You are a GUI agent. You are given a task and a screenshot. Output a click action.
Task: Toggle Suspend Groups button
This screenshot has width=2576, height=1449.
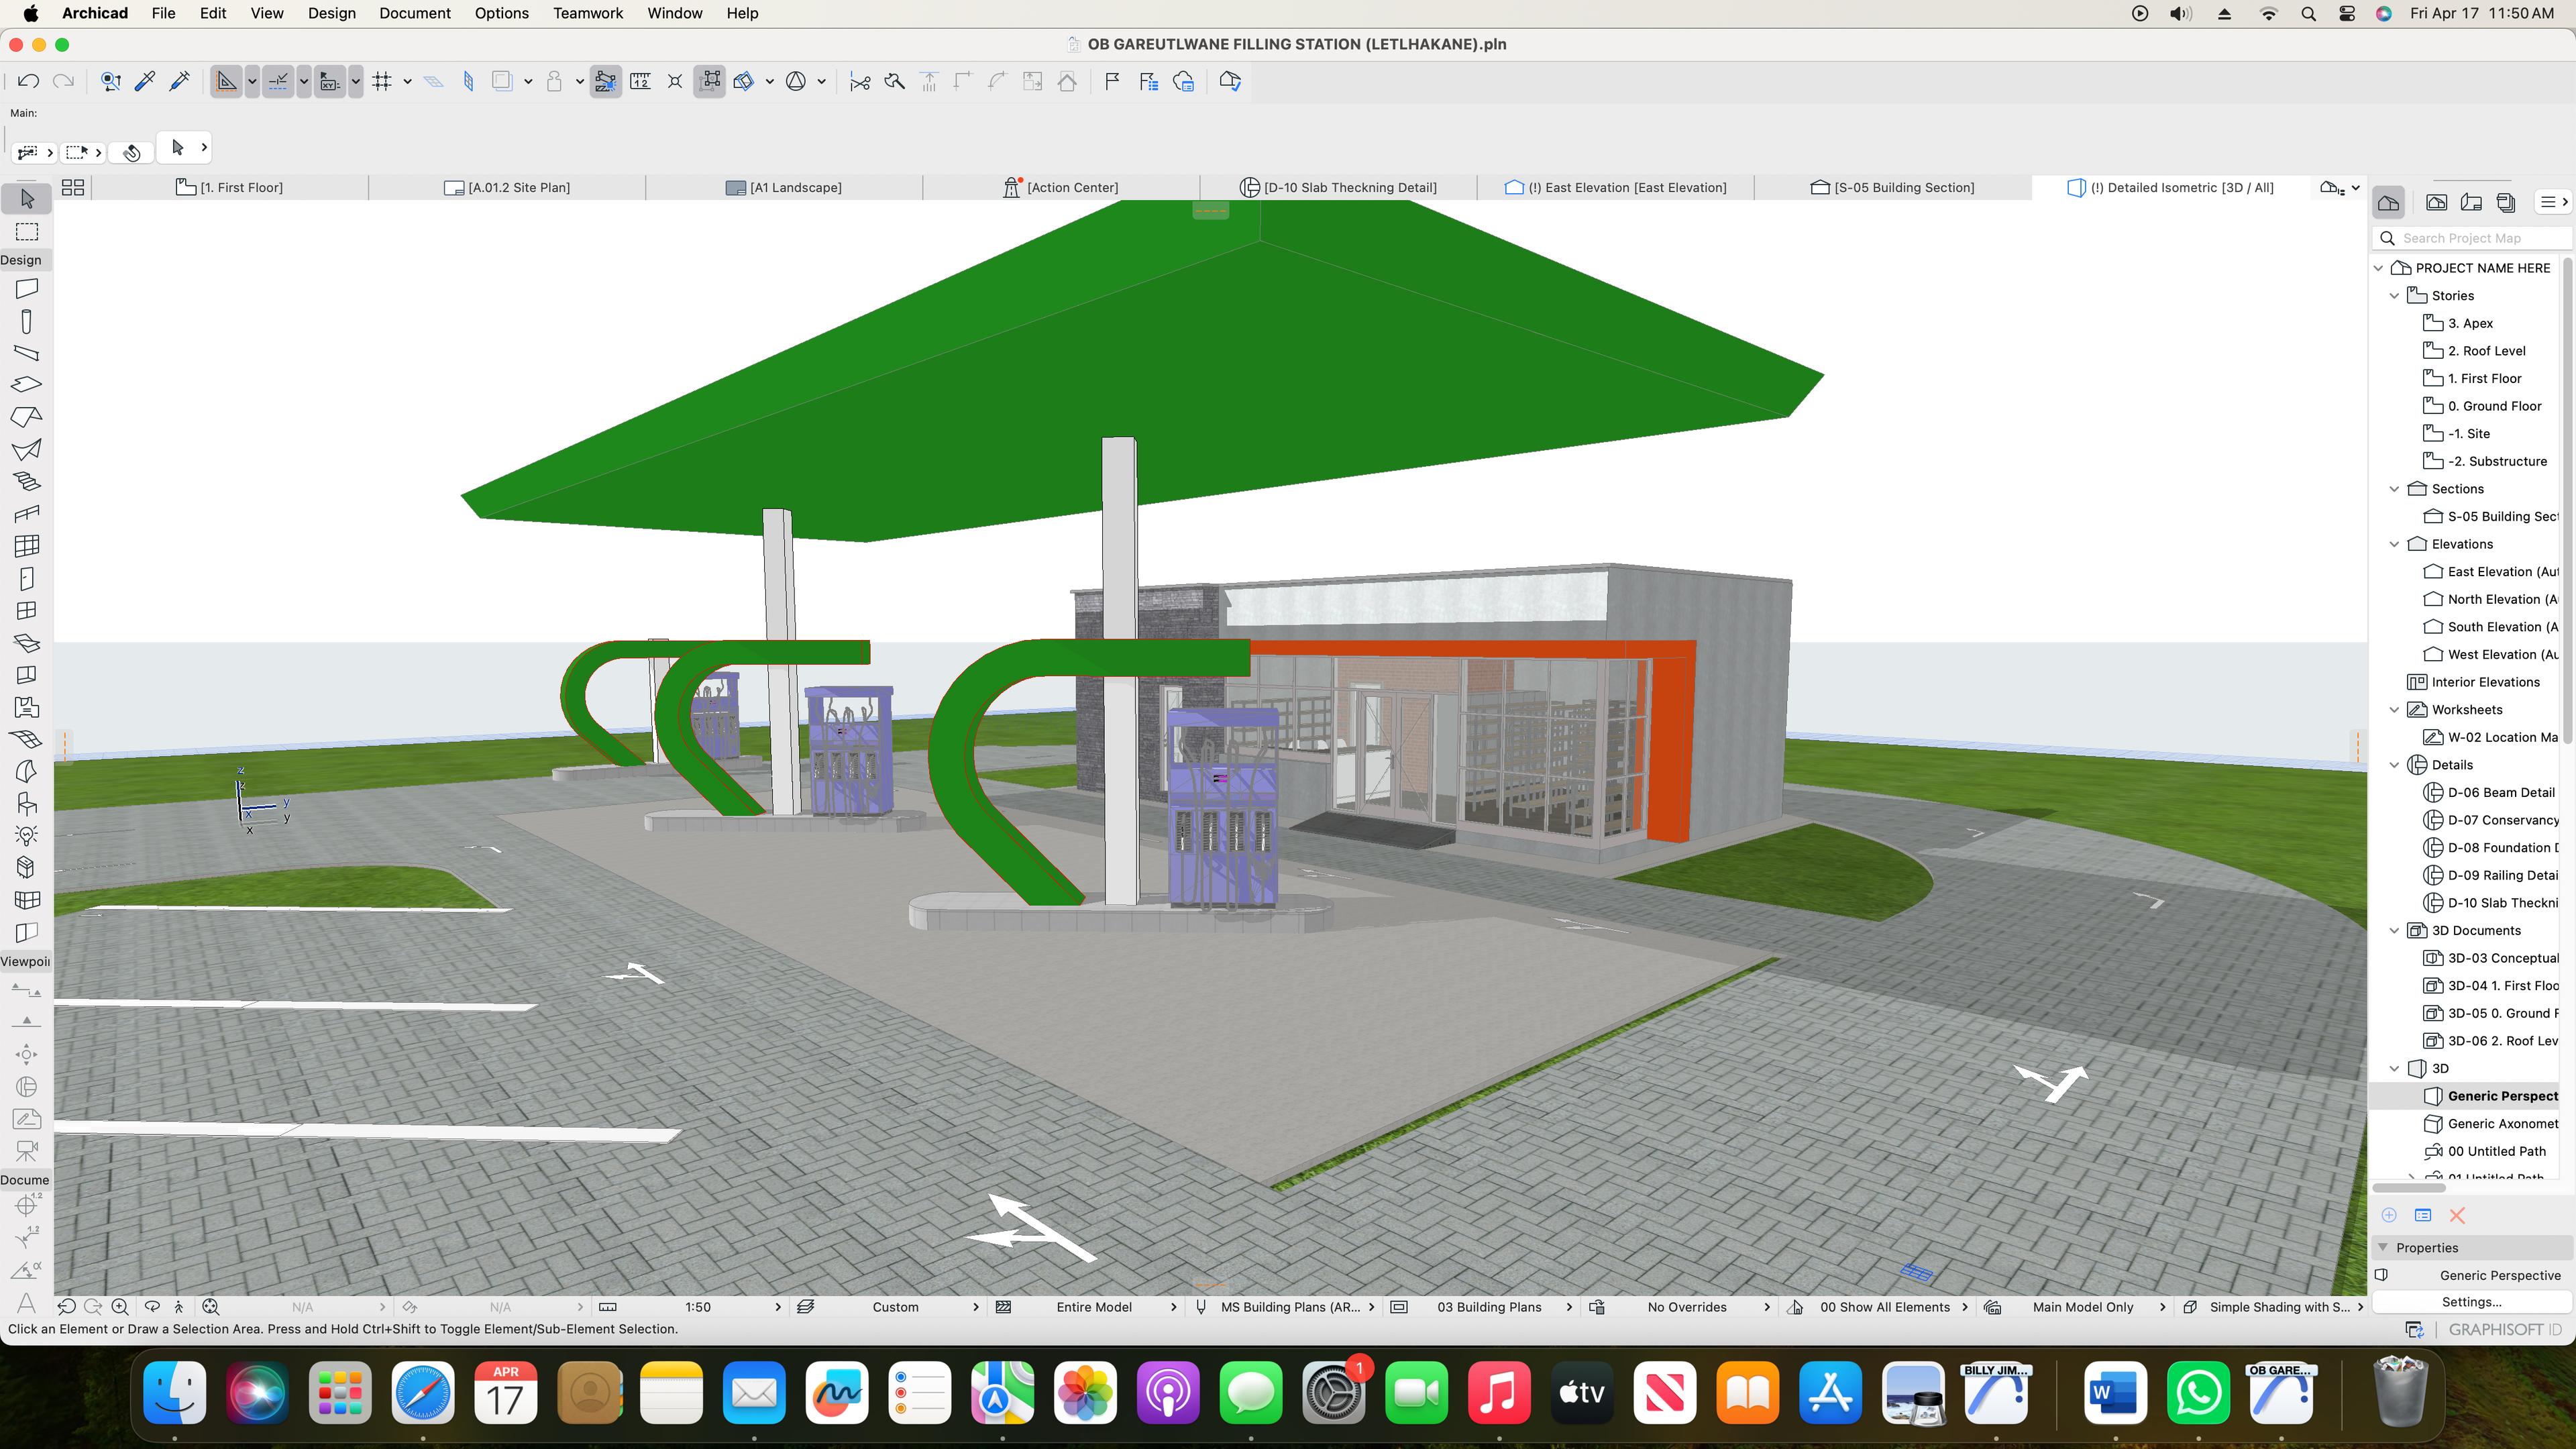(709, 82)
